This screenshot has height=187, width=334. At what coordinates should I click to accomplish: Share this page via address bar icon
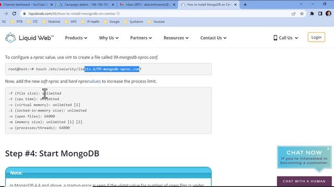point(293,14)
